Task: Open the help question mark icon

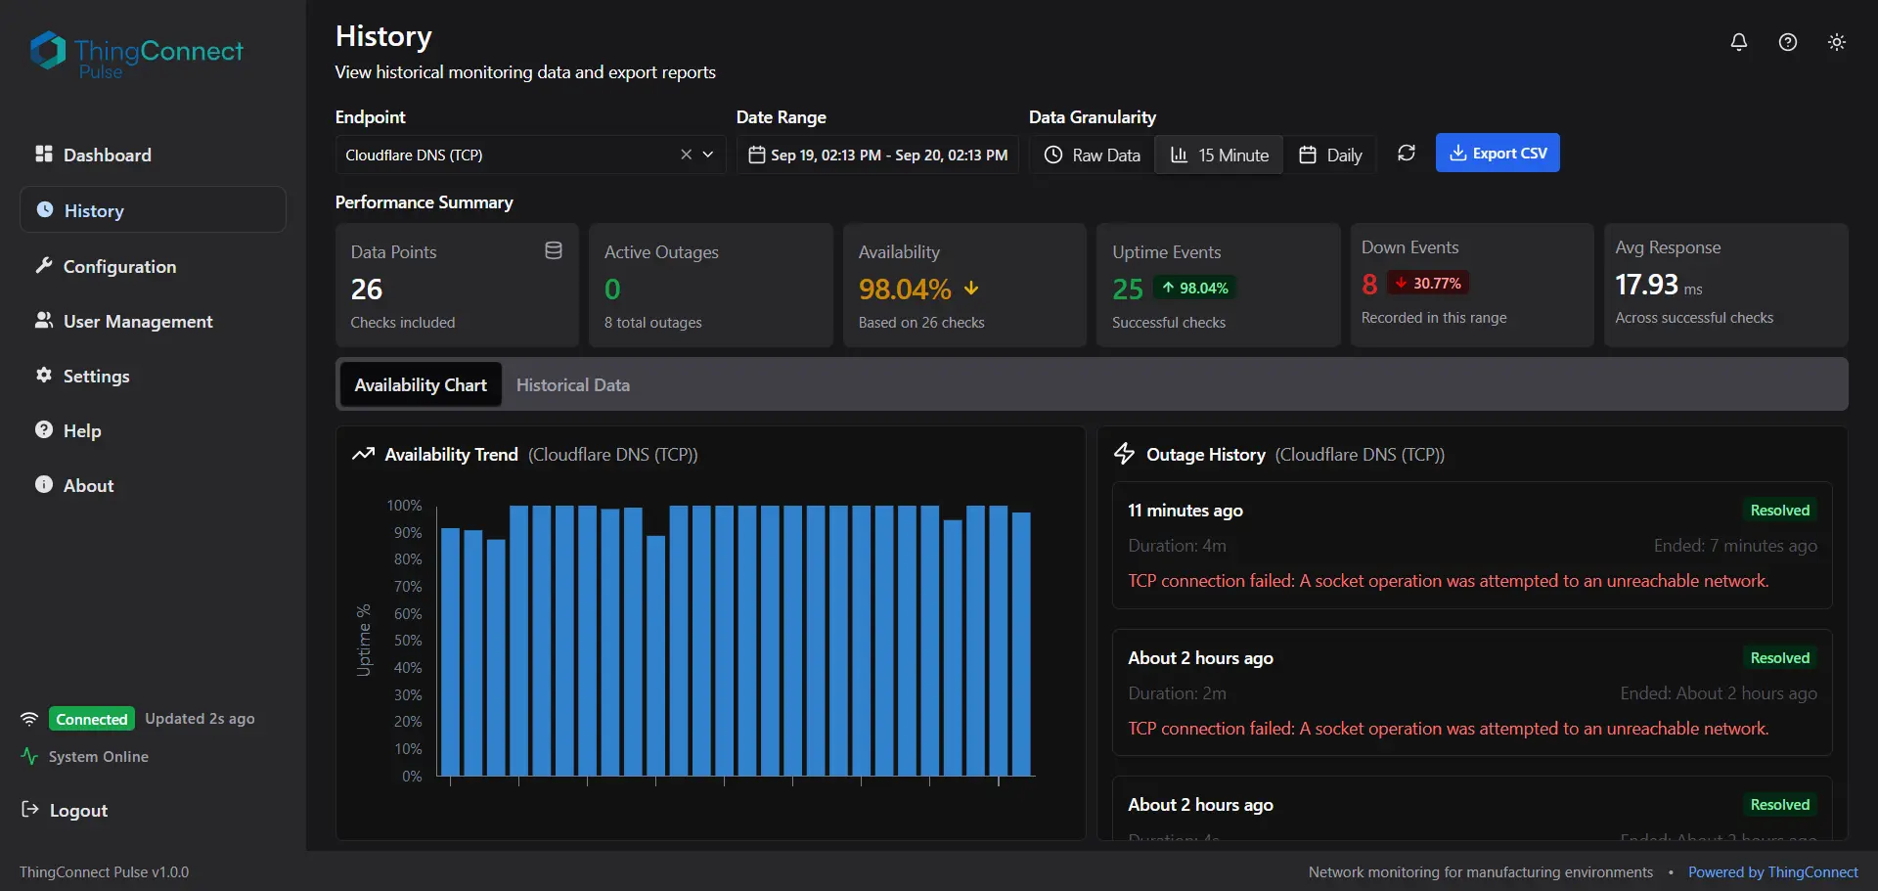Action: [x=1787, y=42]
